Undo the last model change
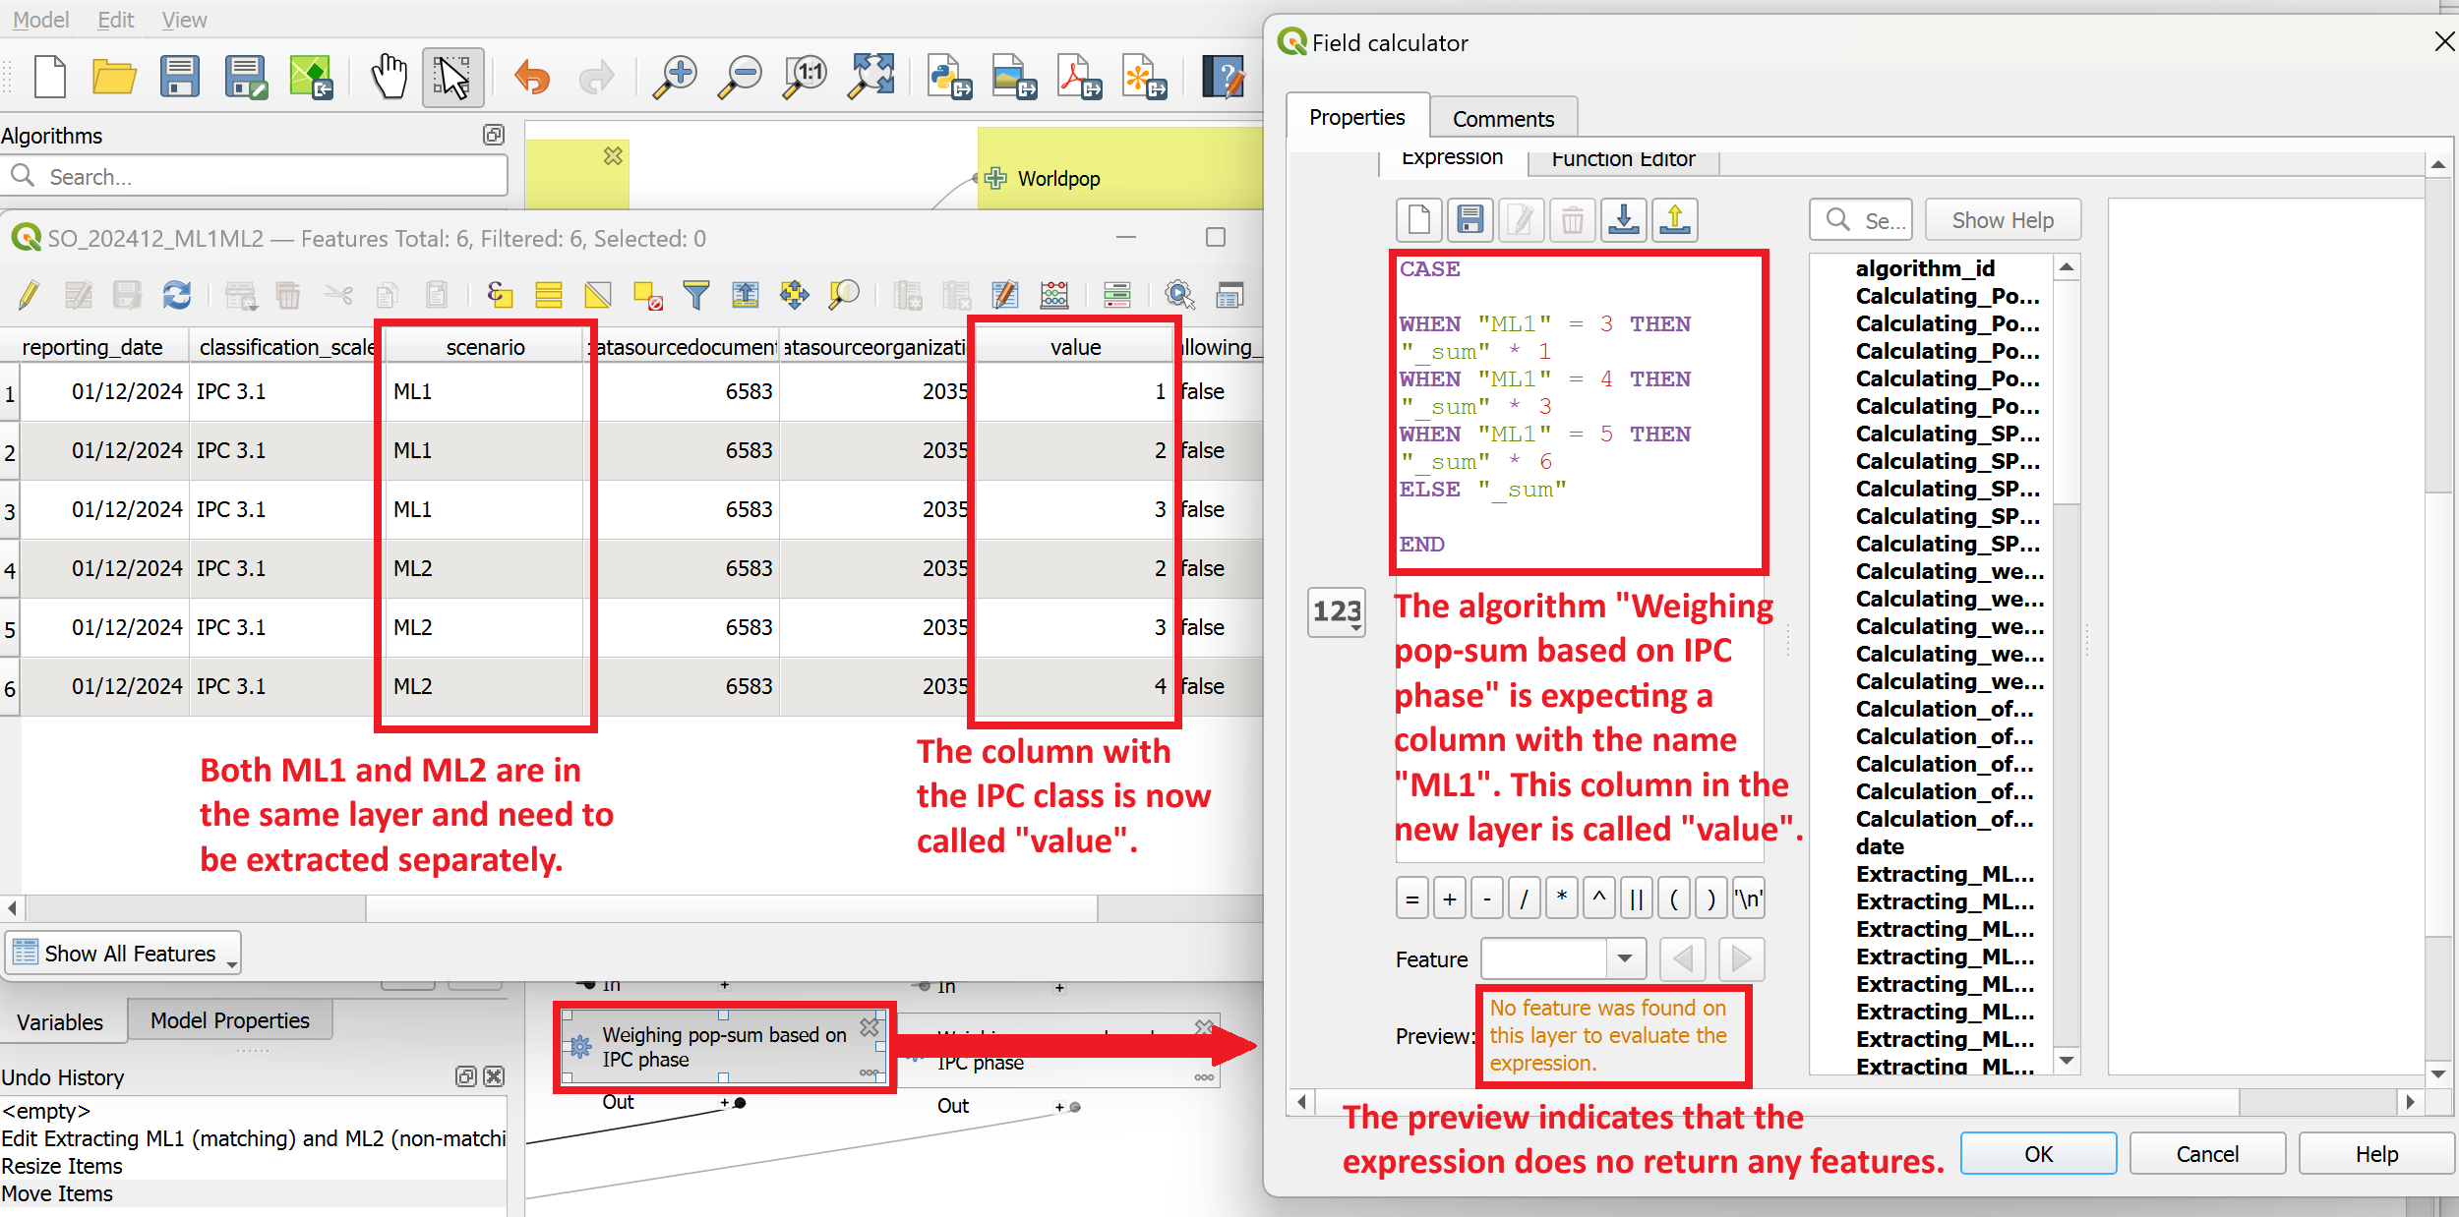 [x=532, y=77]
